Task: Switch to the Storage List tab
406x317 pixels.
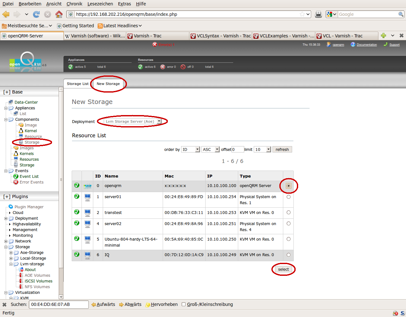Action: click(78, 84)
